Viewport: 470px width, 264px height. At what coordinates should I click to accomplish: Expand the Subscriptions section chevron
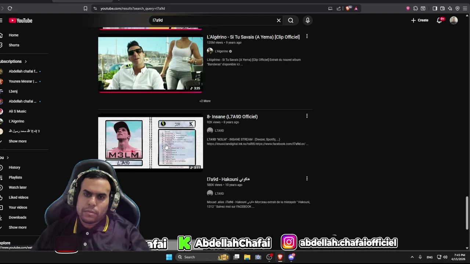pyautogui.click(x=26, y=61)
